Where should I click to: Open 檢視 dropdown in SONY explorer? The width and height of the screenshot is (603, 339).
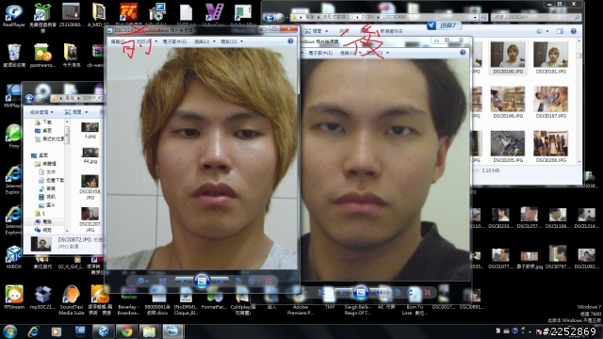[76, 112]
